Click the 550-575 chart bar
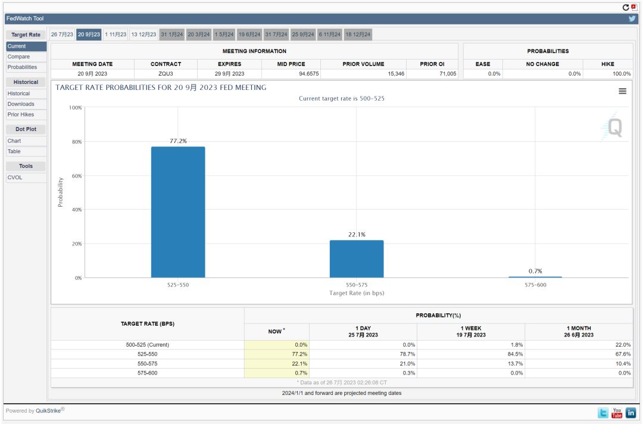The image size is (643, 424). [357, 258]
